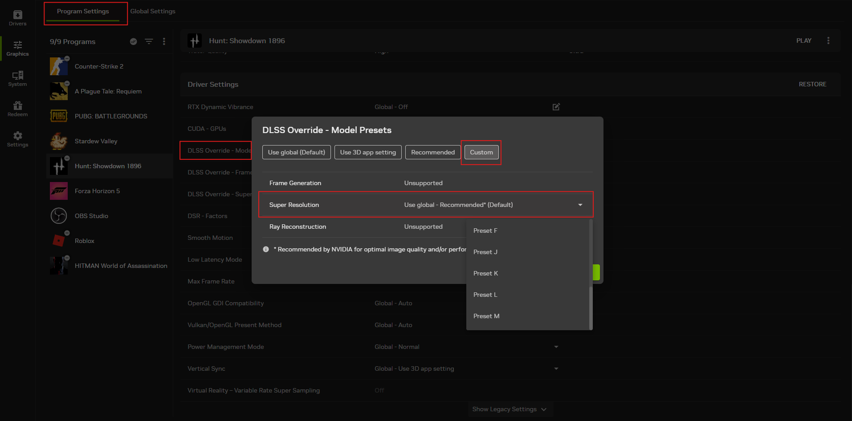
Task: Click the PLAY button for Hunt: Showdown
Action: (x=803, y=40)
